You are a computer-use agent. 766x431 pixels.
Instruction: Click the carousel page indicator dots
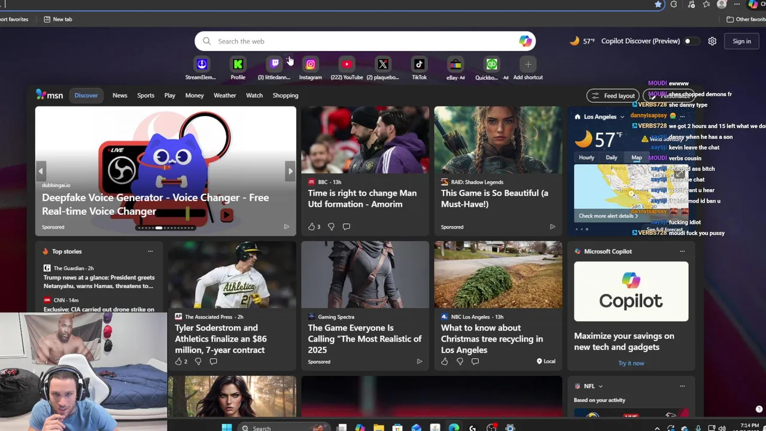point(166,227)
